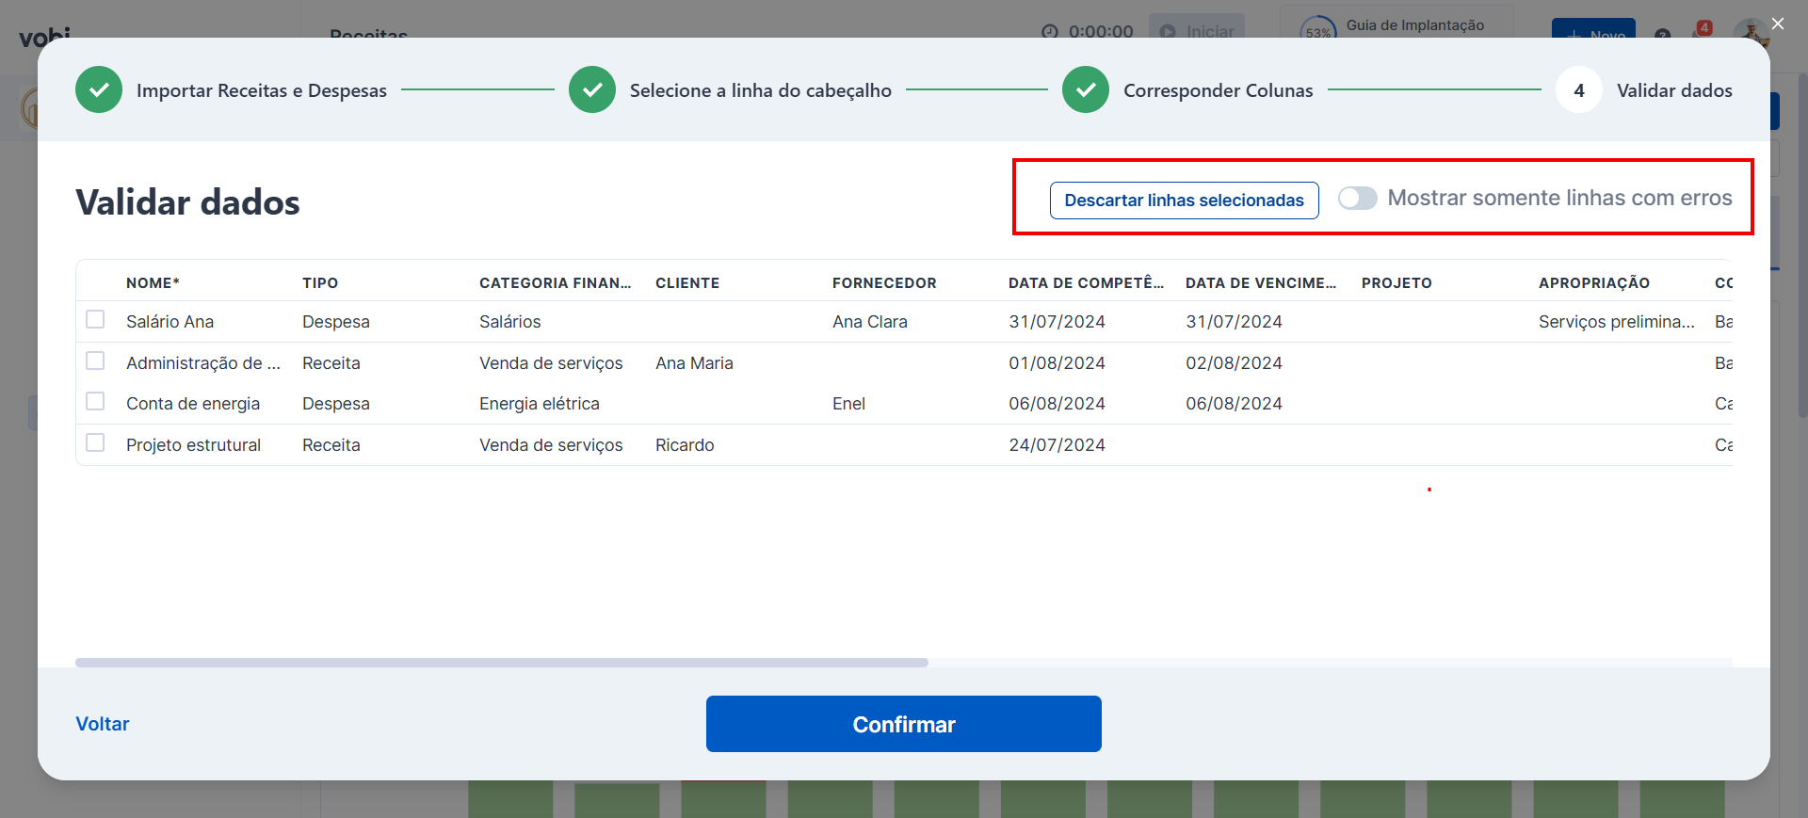Click the 01/08/2024 competência date cell
The image size is (1808, 818).
pyautogui.click(x=1057, y=363)
